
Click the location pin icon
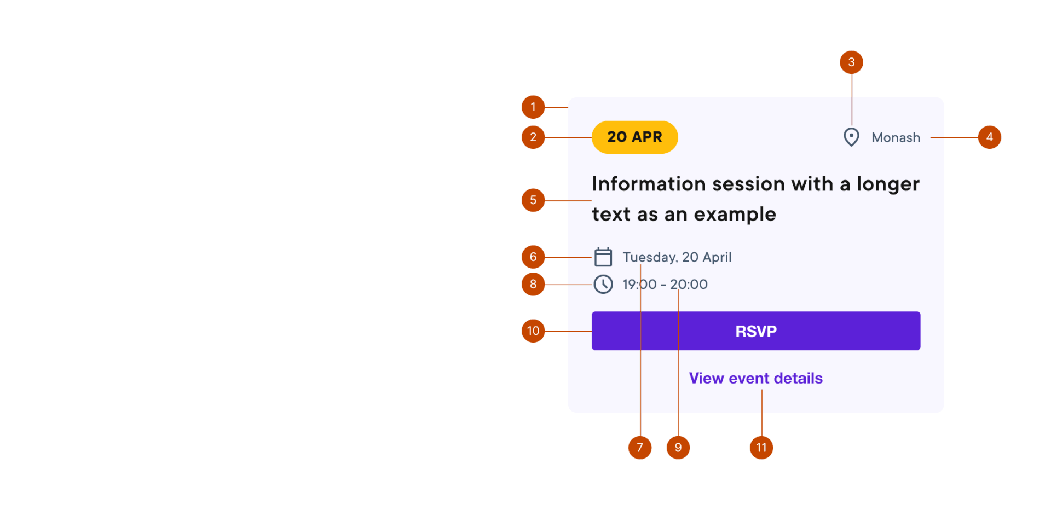[x=851, y=137]
